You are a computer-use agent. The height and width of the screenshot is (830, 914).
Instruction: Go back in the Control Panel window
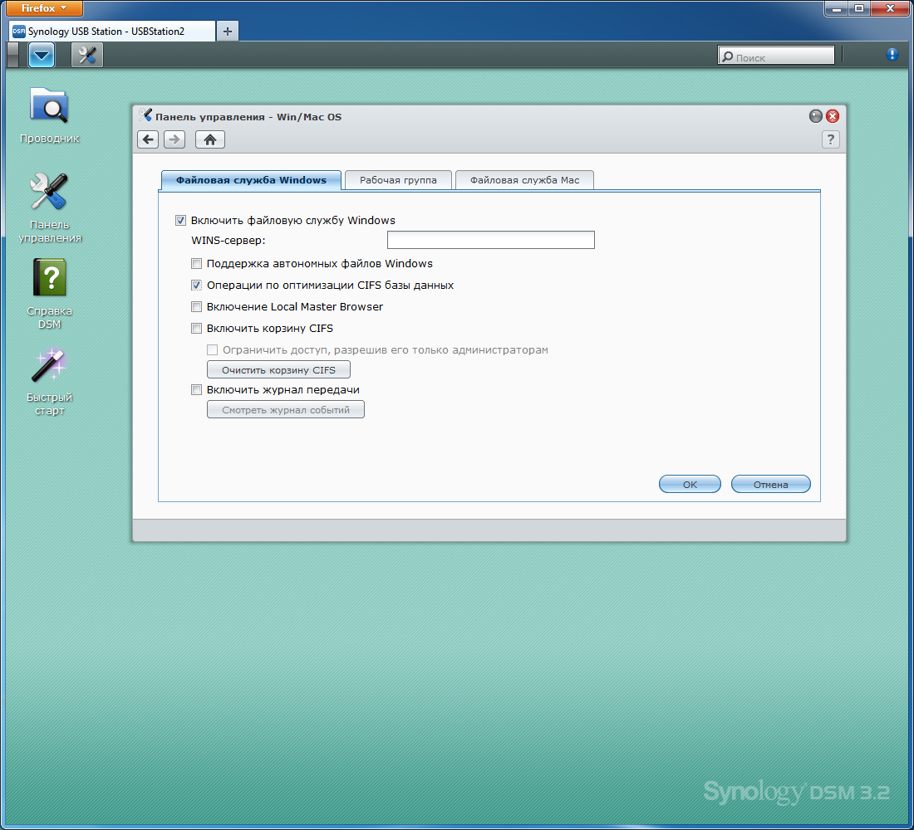point(148,139)
